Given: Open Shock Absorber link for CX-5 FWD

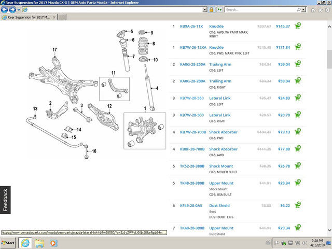Looking at the screenshot, I should [x=224, y=132].
